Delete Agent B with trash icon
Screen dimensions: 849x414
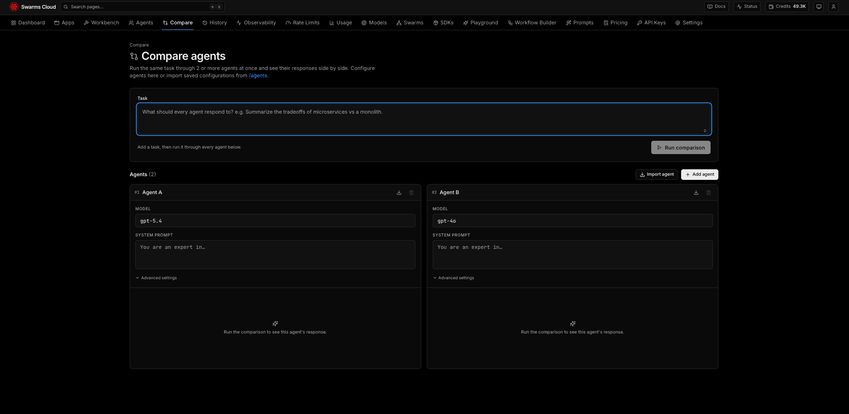tap(709, 193)
